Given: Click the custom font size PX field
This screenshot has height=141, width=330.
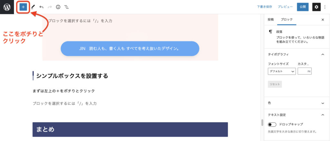Looking at the screenshot, I should (305, 71).
